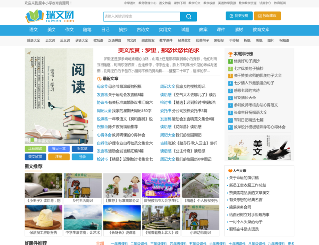Click the 我要投稿 submit button
Image resolution: width=319 pixels, height=245 pixels.
pos(239,16)
